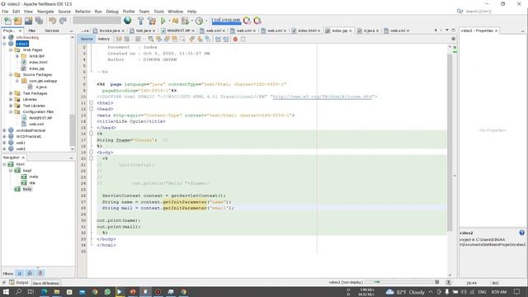Run project with the green play icon
The height and width of the screenshot is (297, 528).
coord(163,21)
